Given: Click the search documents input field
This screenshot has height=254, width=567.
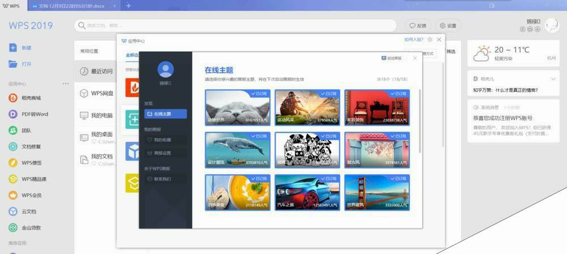Looking at the screenshot, I should [x=235, y=25].
